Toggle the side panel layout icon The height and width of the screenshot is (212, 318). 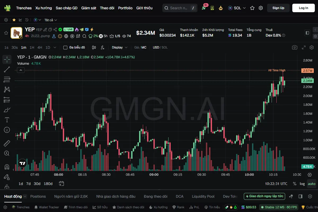coord(307,33)
